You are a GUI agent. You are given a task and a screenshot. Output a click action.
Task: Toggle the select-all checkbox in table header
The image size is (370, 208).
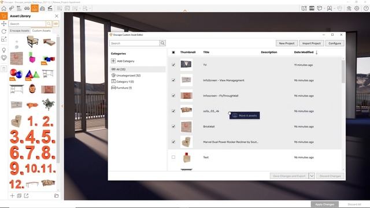(173, 53)
